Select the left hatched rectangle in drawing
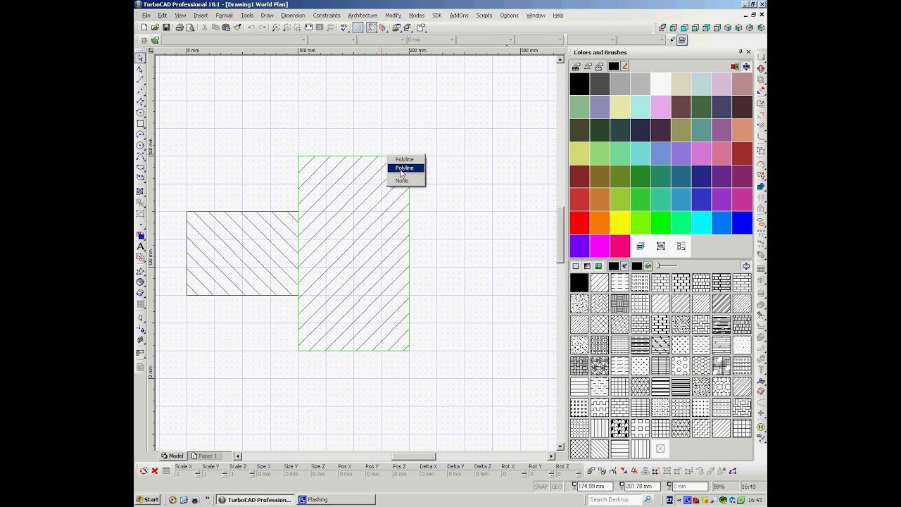 [x=242, y=254]
